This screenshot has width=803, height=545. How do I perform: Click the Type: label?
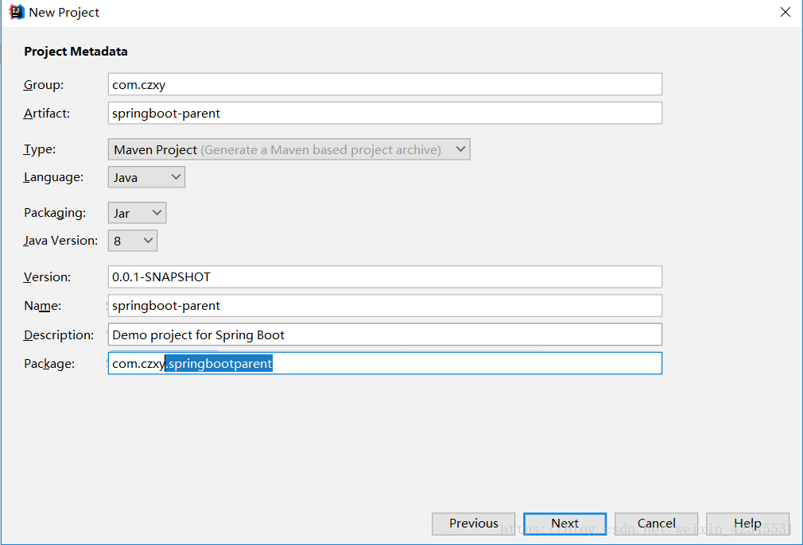click(x=40, y=149)
